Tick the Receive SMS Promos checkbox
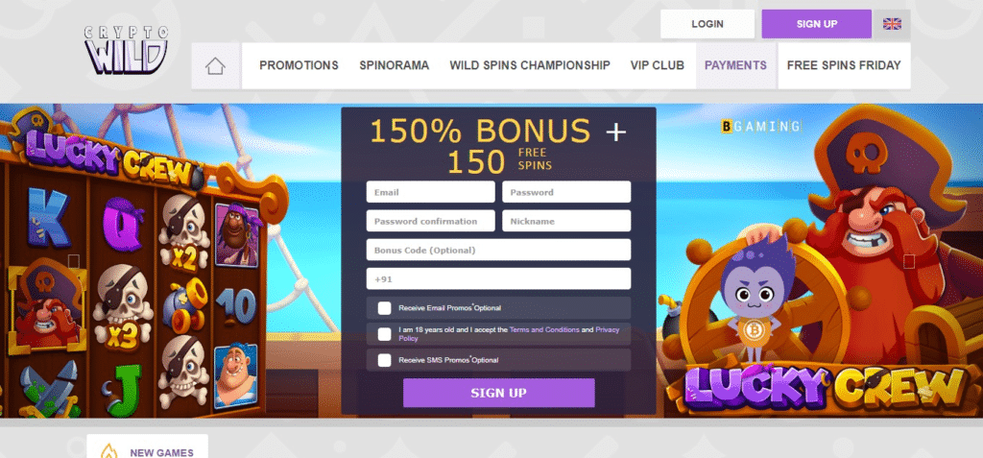This screenshot has width=983, height=458. pos(384,360)
